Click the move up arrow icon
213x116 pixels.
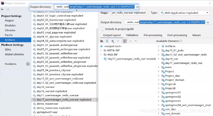(130, 41)
